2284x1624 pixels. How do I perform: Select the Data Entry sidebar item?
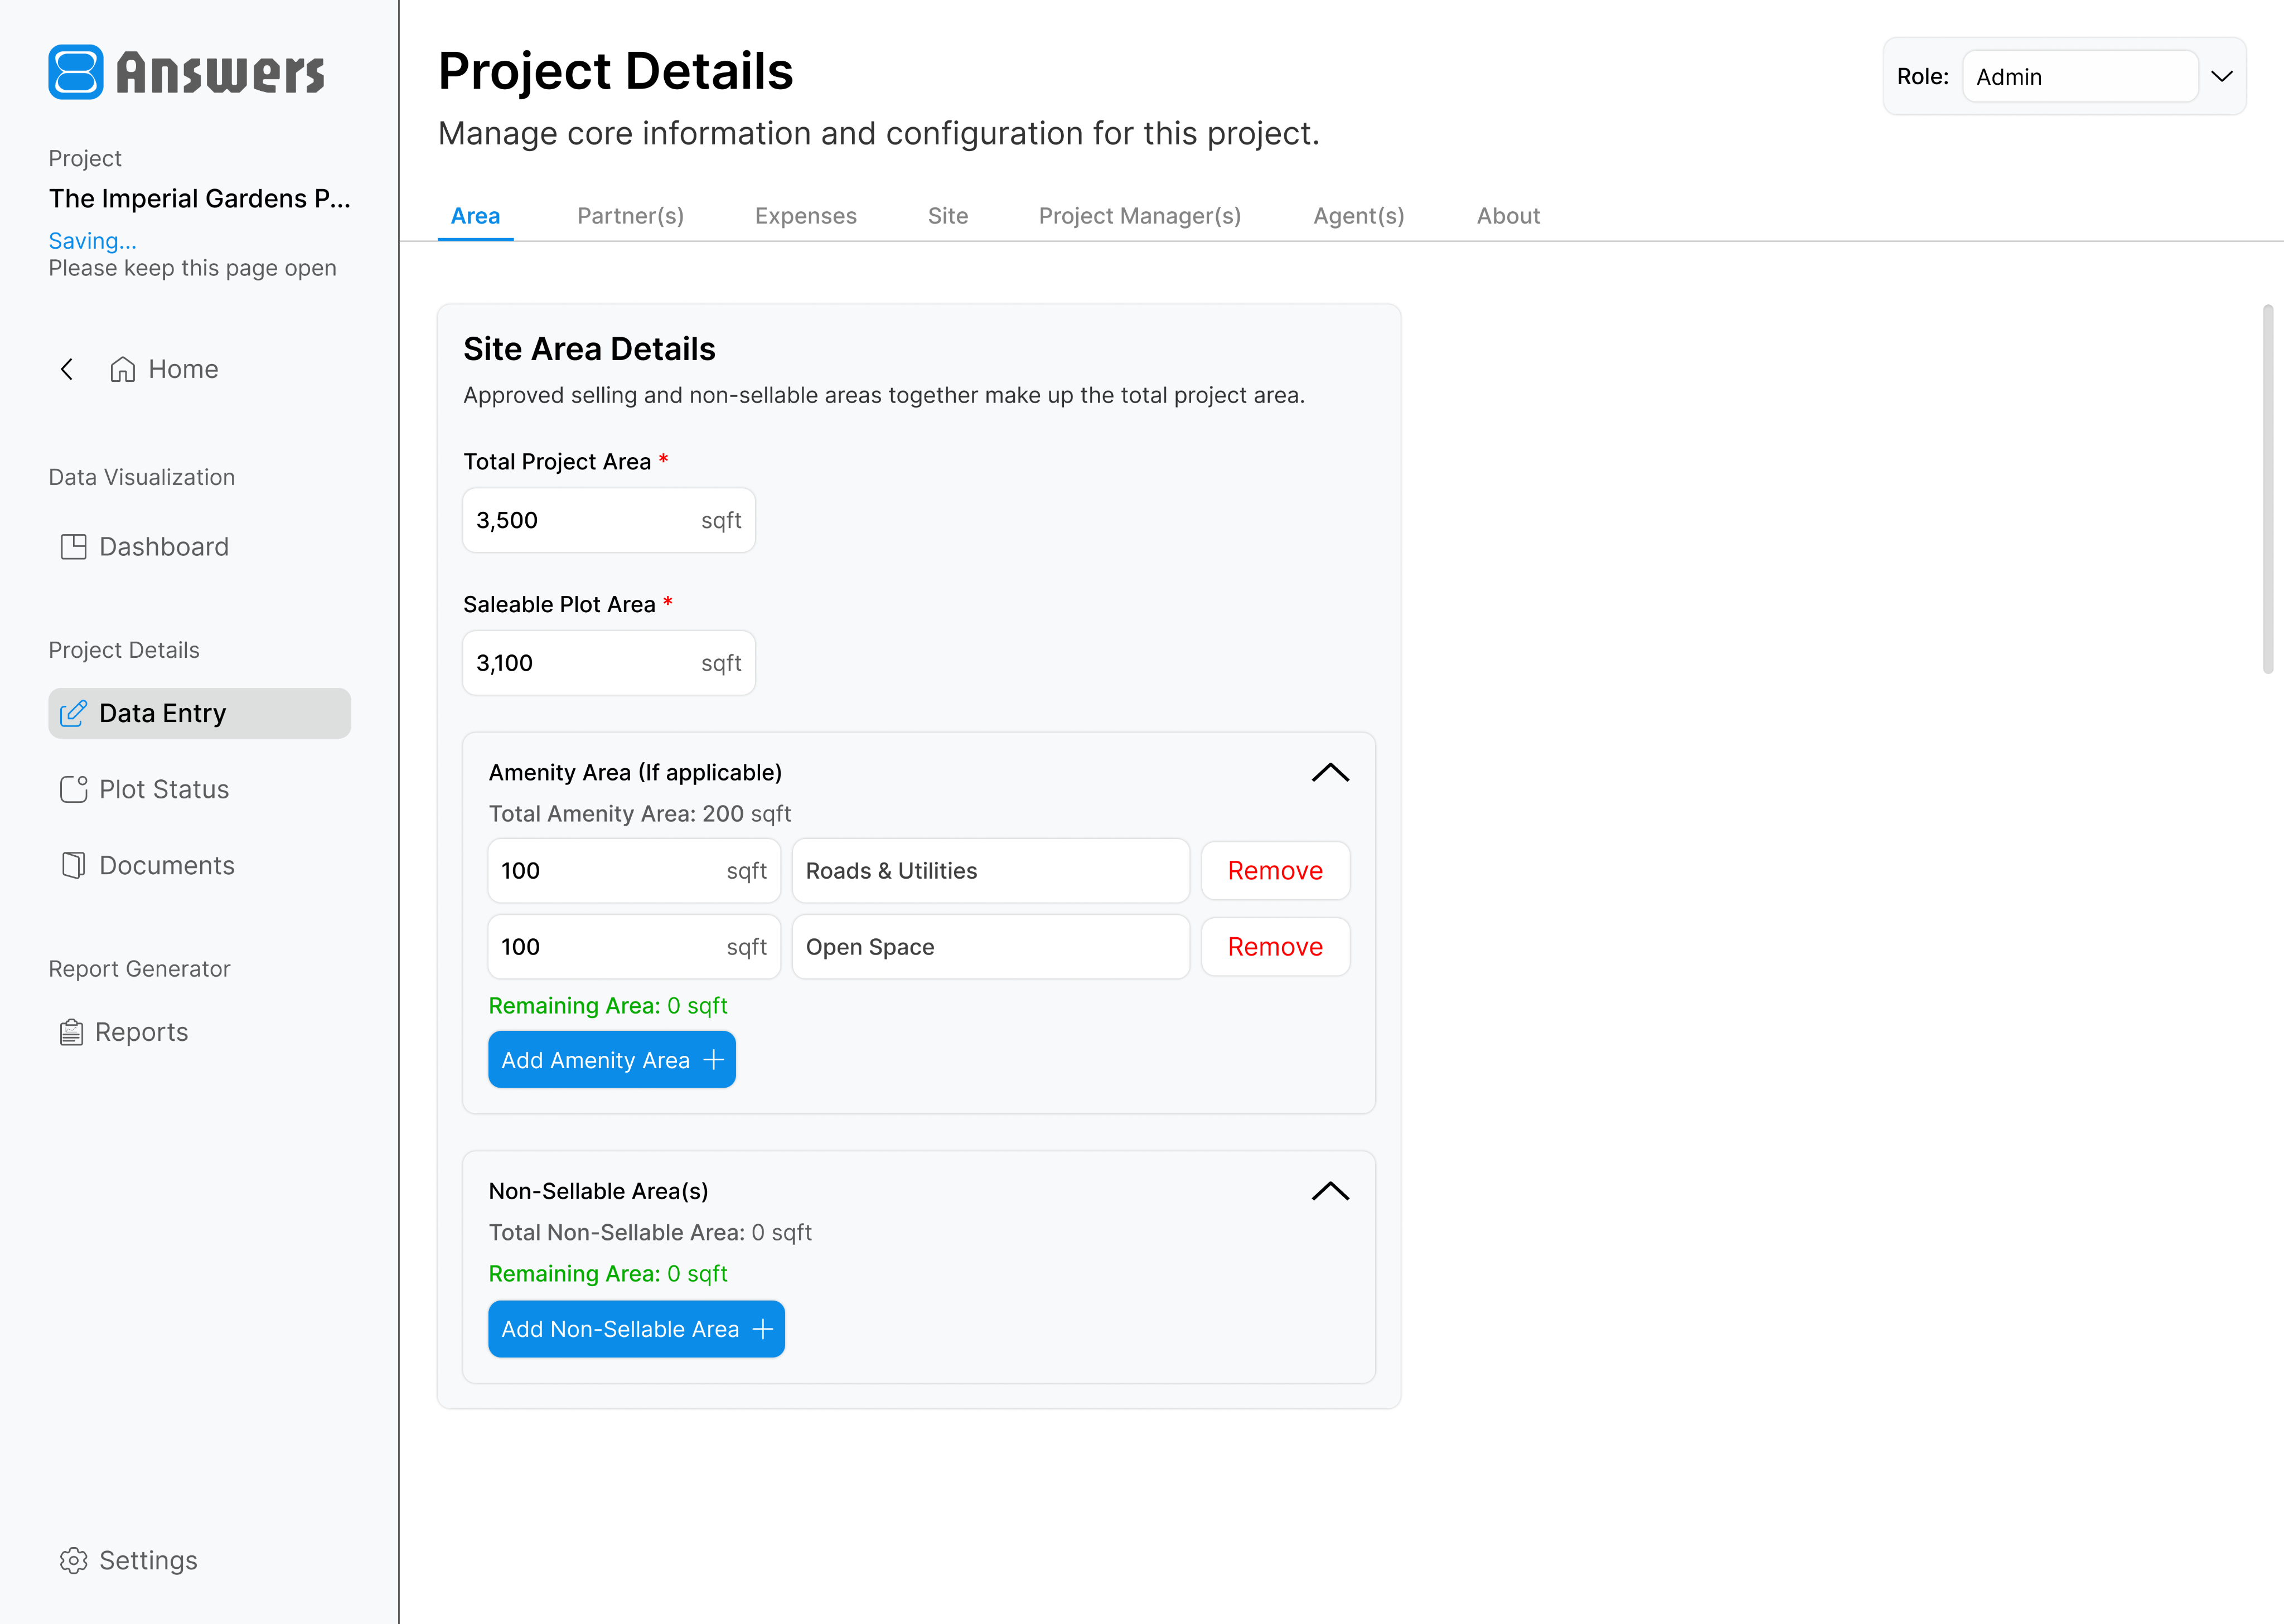200,713
